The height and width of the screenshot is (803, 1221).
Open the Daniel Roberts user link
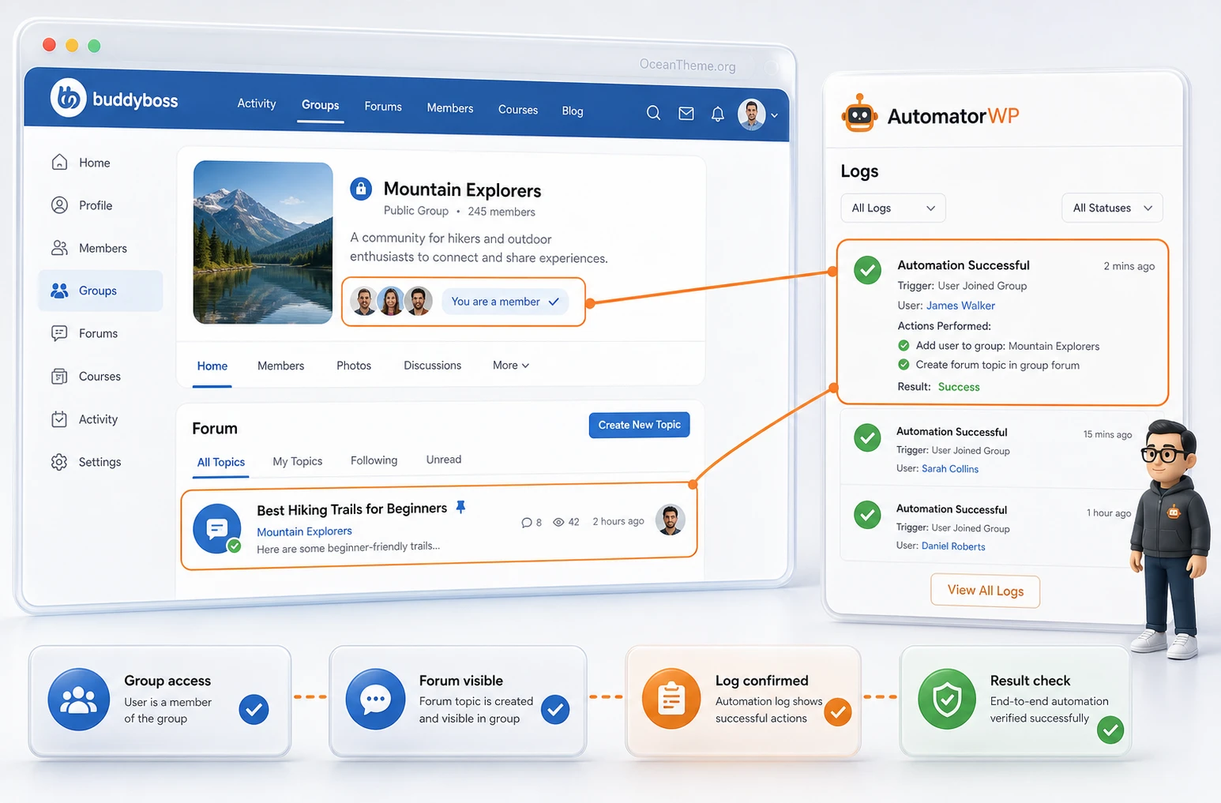953,546
